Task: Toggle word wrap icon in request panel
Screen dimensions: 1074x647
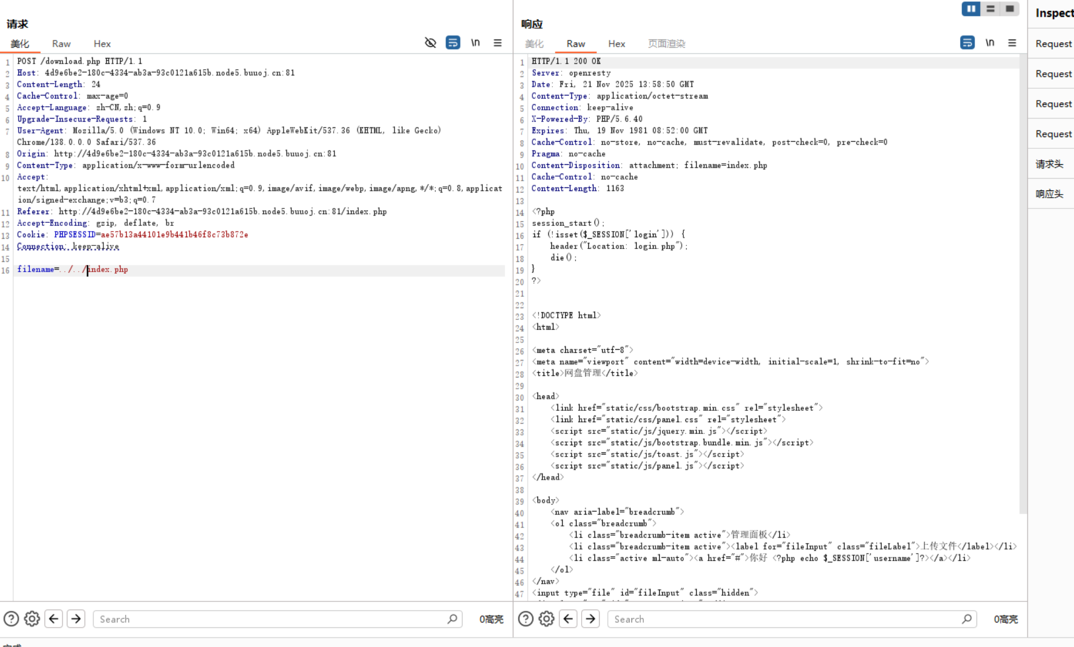Action: (x=453, y=43)
